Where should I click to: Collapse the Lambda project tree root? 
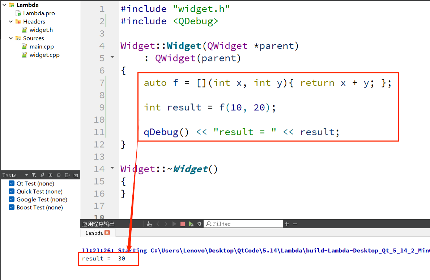click(x=4, y=5)
